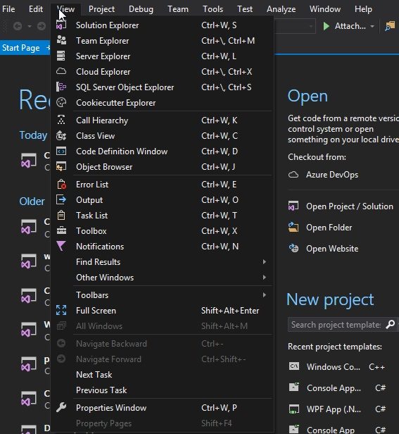The height and width of the screenshot is (434, 399).
Task: Click the Cloud Explorer cloud icon
Action: pos(61,71)
